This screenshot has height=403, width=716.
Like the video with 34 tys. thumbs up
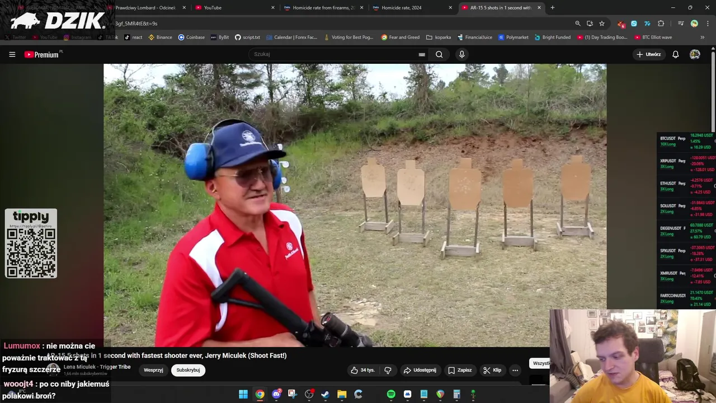point(362,370)
